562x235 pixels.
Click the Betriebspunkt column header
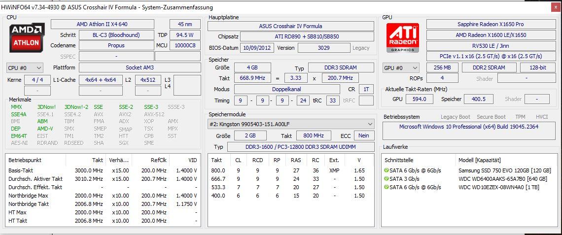click(x=25, y=160)
